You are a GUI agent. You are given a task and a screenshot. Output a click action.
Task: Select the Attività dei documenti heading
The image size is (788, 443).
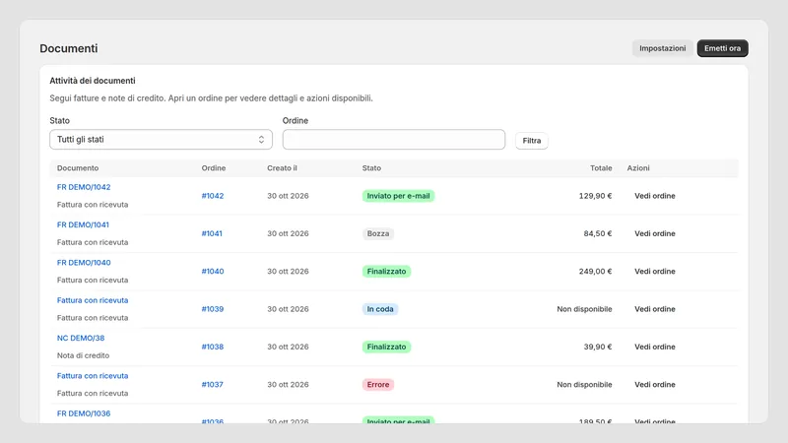[x=93, y=81]
